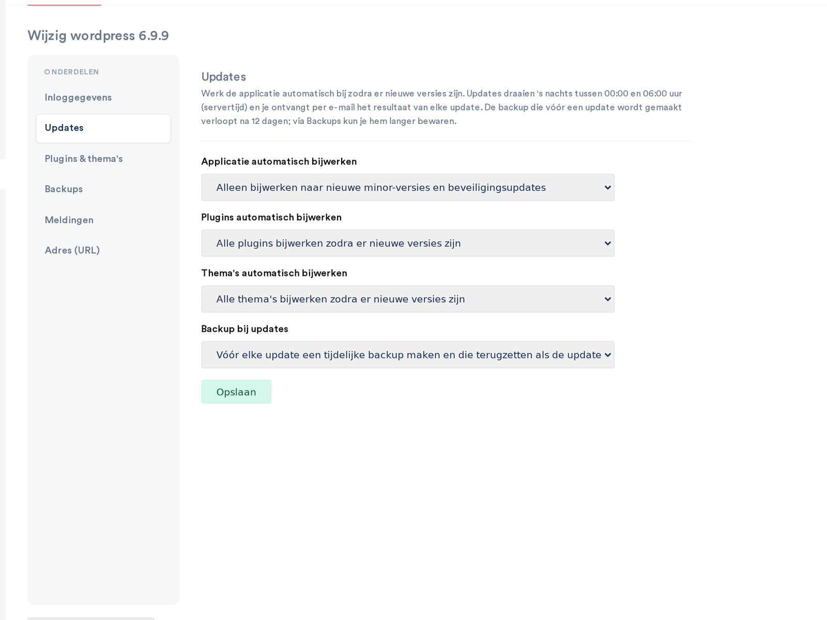Screen dimensions: 827x620
Task: Open the Meldingen section
Action: click(x=103, y=220)
